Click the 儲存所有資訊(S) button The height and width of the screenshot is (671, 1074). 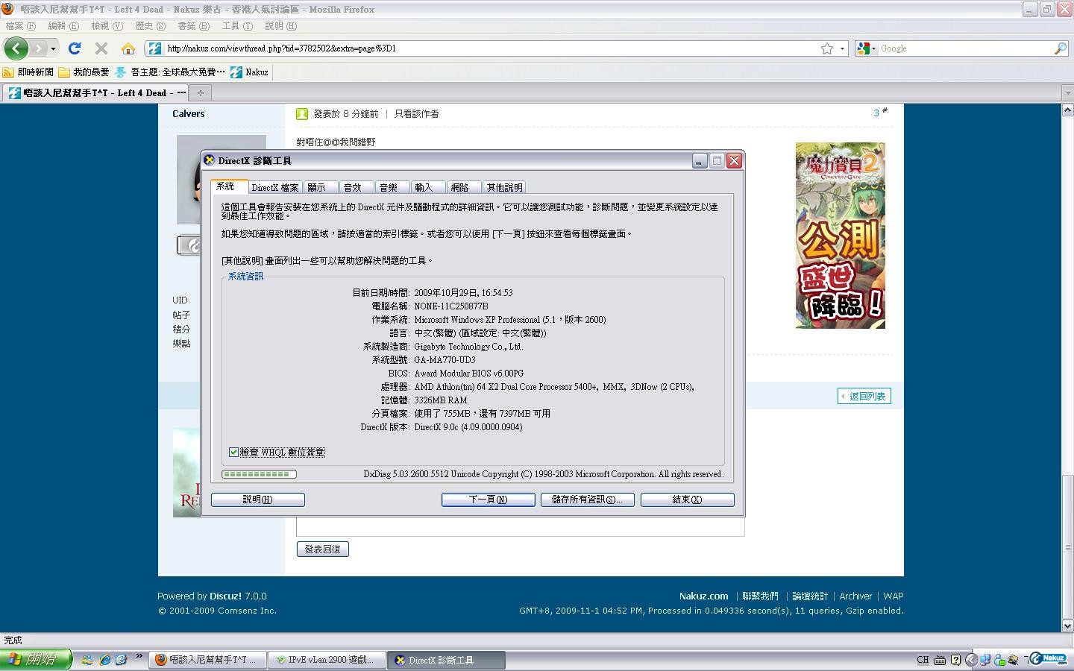[x=587, y=500]
